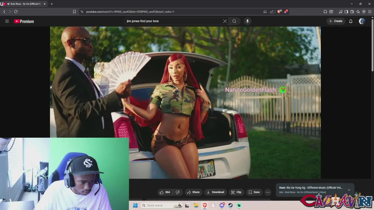Open blank document icon on taskbar
The width and height of the screenshot is (374, 210).
pos(213,205)
